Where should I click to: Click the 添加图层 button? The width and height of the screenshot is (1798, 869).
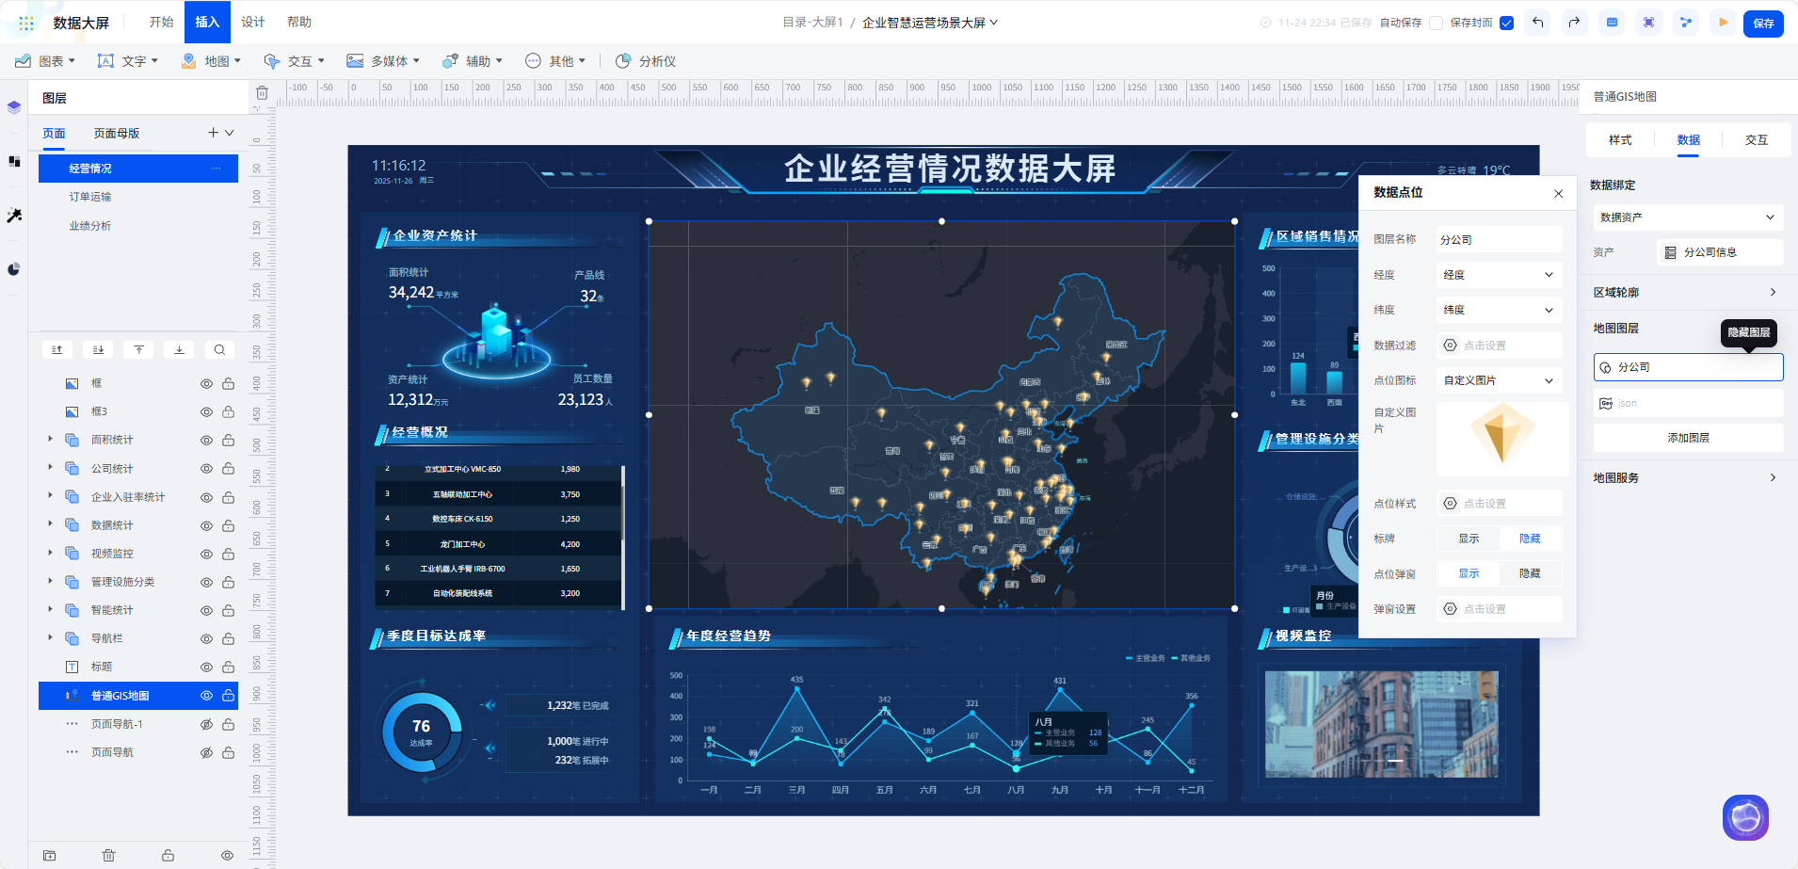tap(1687, 438)
